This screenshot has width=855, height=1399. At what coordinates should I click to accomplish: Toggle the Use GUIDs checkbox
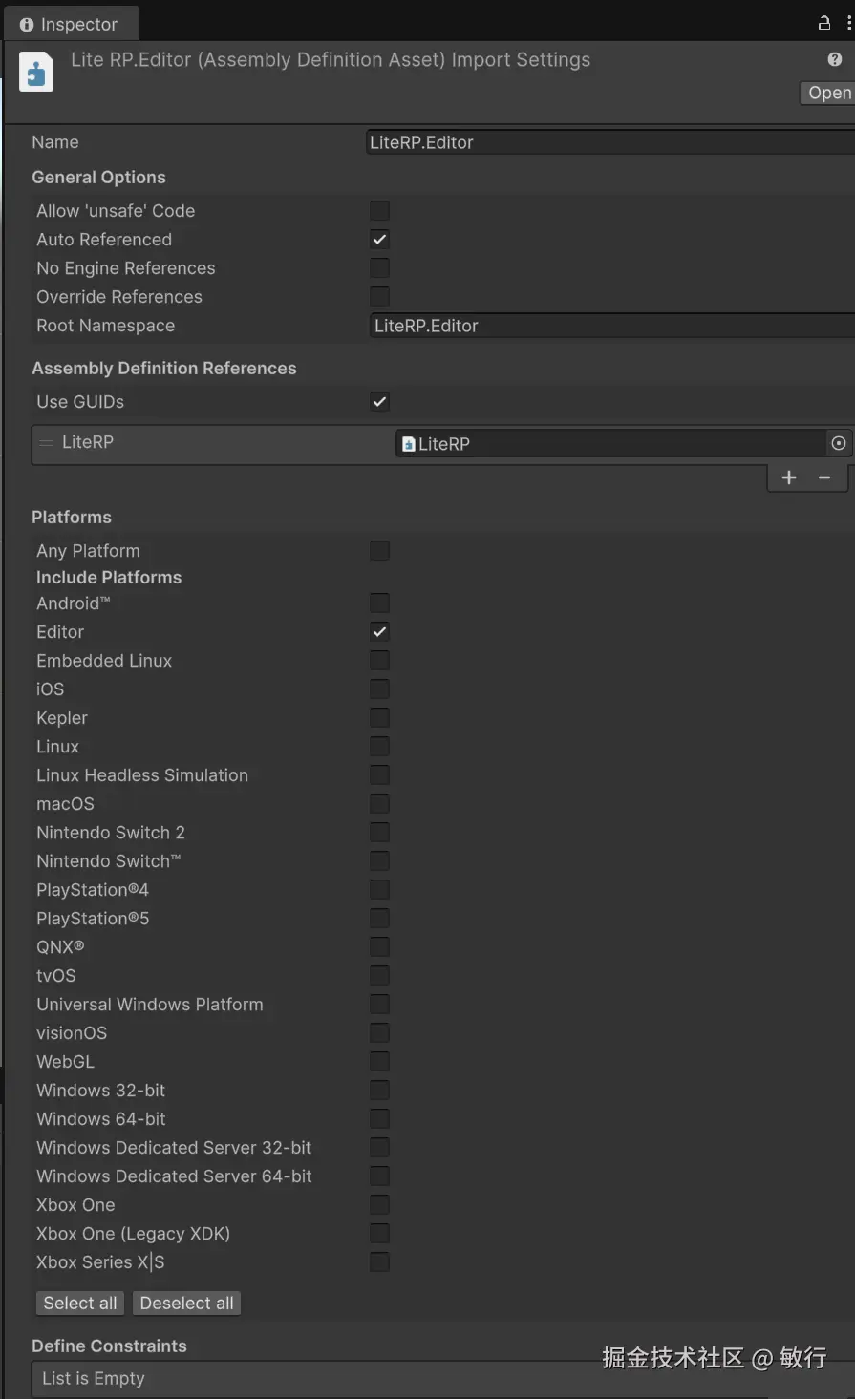pos(379,402)
